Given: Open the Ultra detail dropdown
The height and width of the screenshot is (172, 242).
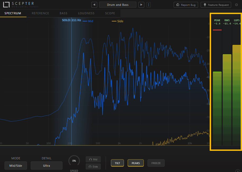Looking at the screenshot, I should [47, 166].
